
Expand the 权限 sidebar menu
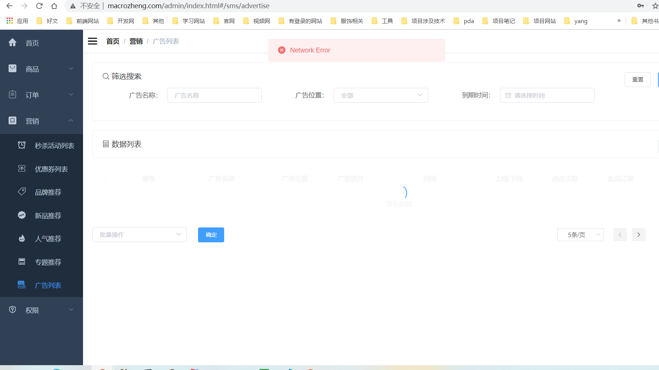tap(41, 310)
